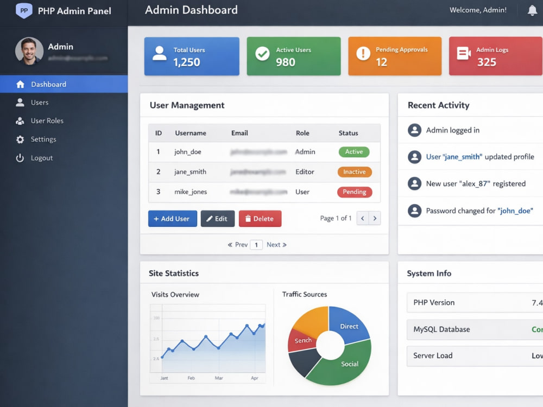This screenshot has height=407, width=543.
Task: Click the Server Load row
Action: pos(475,356)
